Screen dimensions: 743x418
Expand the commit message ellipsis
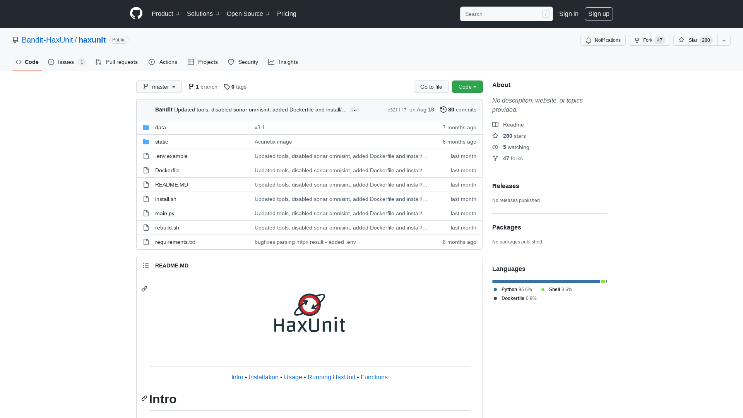(x=354, y=110)
